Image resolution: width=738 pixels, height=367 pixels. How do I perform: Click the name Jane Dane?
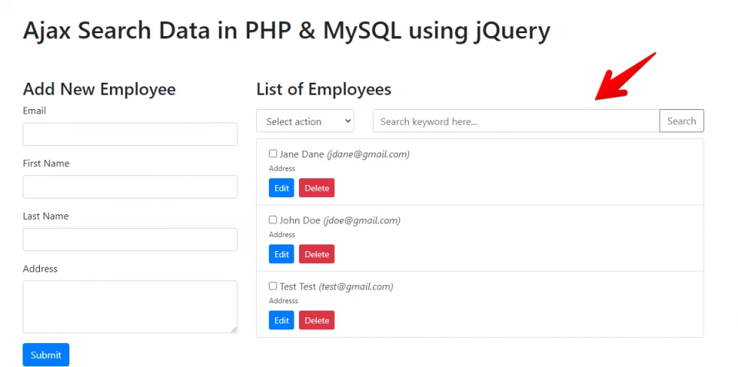click(302, 154)
